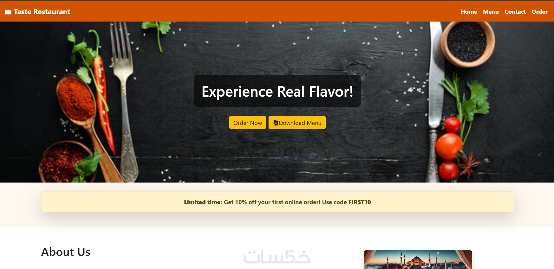Image resolution: width=554 pixels, height=269 pixels.
Task: Open the Menu nav link
Action: coord(491,12)
